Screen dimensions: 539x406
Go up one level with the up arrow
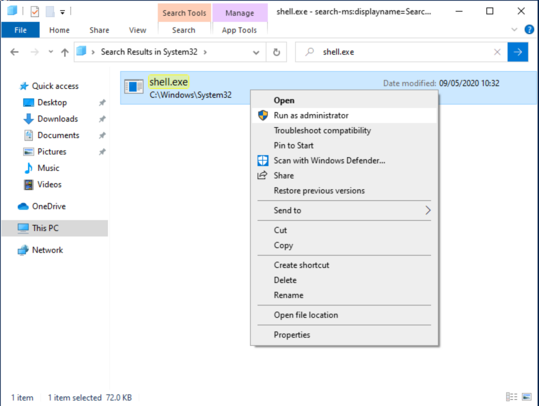click(x=65, y=52)
